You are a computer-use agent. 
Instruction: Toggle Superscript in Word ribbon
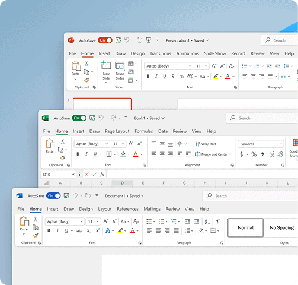[x=98, y=230]
